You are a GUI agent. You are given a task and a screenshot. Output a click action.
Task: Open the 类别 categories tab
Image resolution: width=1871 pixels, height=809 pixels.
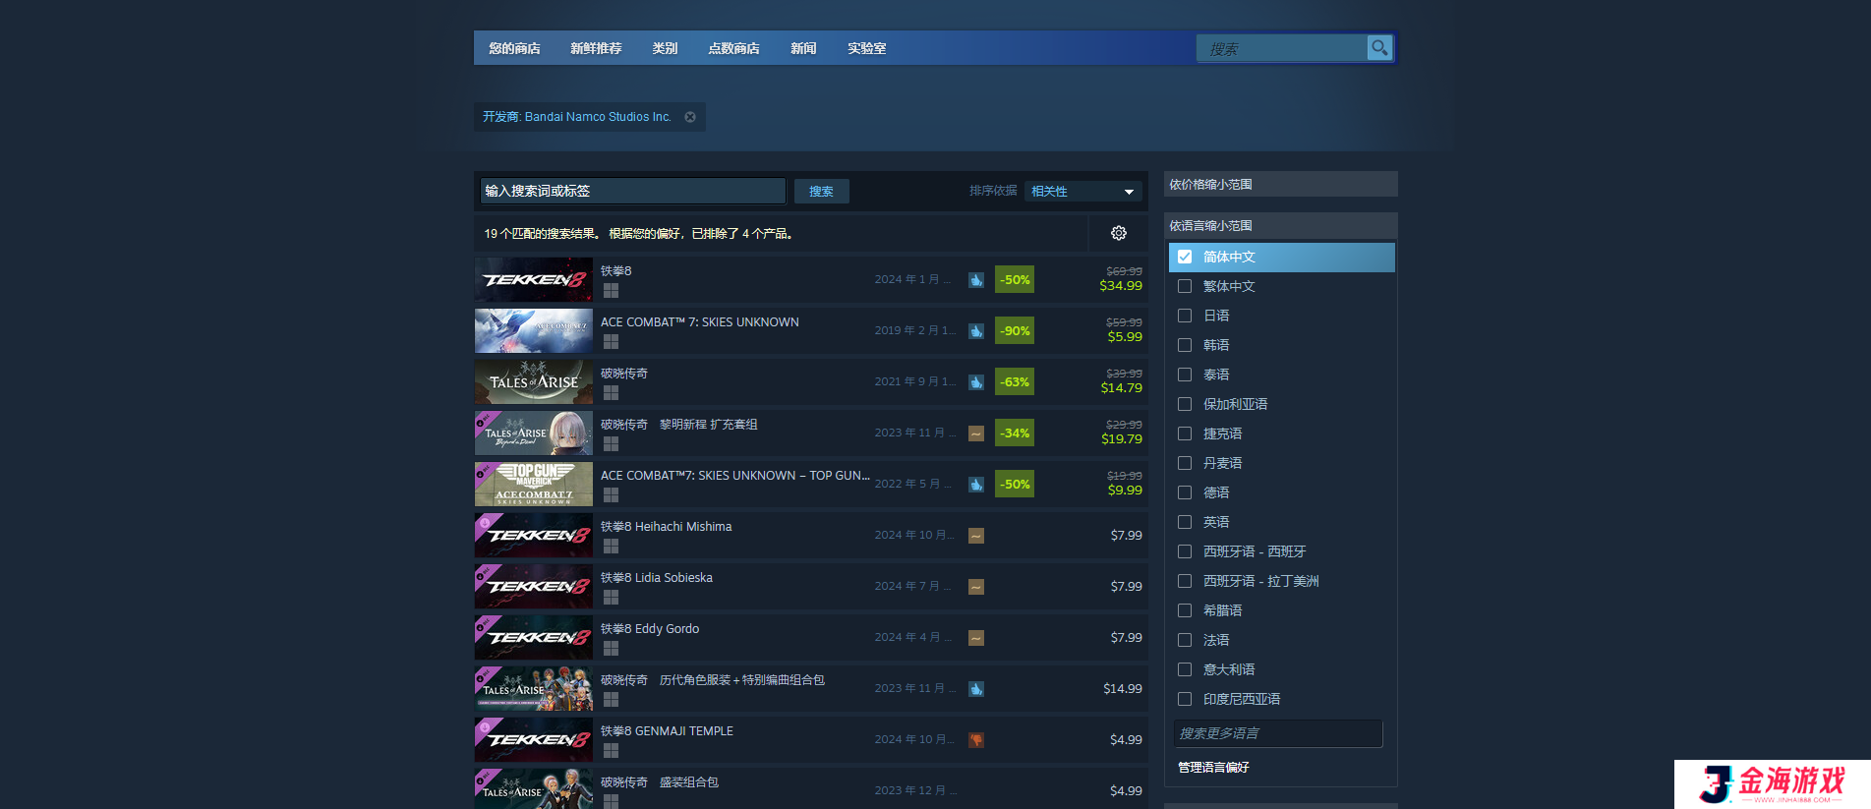point(665,48)
